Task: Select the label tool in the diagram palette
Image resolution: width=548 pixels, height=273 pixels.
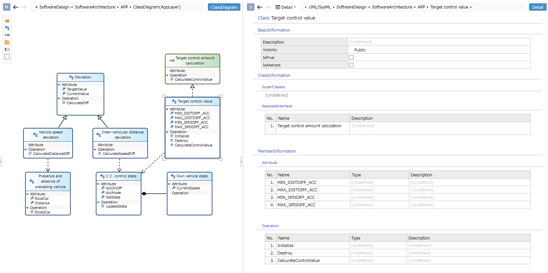Action: (x=7, y=49)
